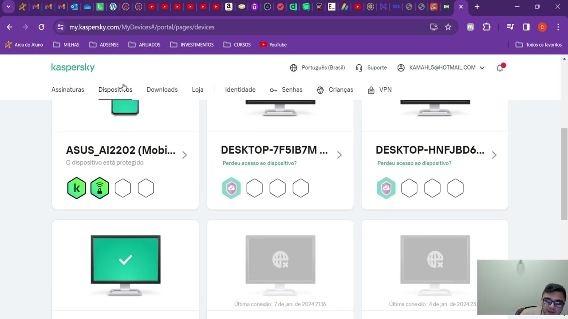Switch to the WordPress tab
The height and width of the screenshot is (319, 568).
(x=113, y=7)
